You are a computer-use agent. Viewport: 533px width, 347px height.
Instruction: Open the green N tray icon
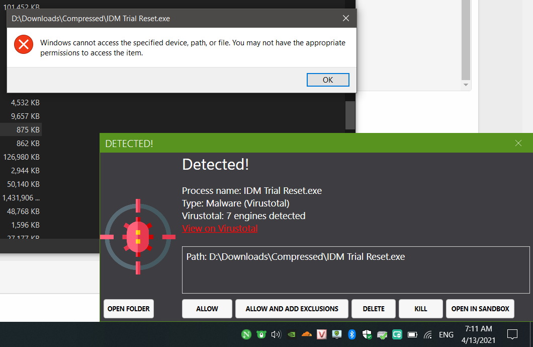pos(246,334)
